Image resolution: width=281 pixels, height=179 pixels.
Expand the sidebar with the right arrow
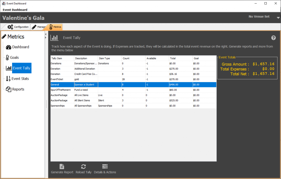(46, 38)
